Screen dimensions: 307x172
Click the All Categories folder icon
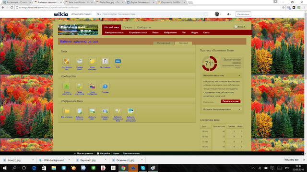[67, 111]
